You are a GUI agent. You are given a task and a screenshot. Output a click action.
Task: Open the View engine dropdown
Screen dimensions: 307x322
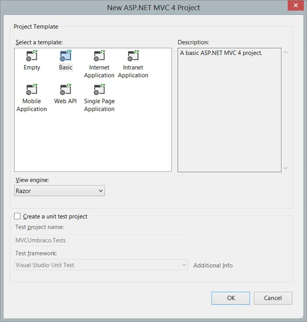point(59,191)
